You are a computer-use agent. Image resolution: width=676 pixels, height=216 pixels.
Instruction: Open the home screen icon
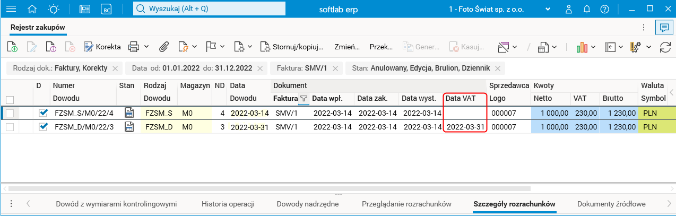coord(32,9)
